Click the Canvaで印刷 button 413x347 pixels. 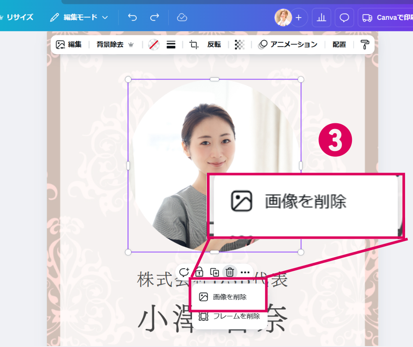[x=386, y=18]
